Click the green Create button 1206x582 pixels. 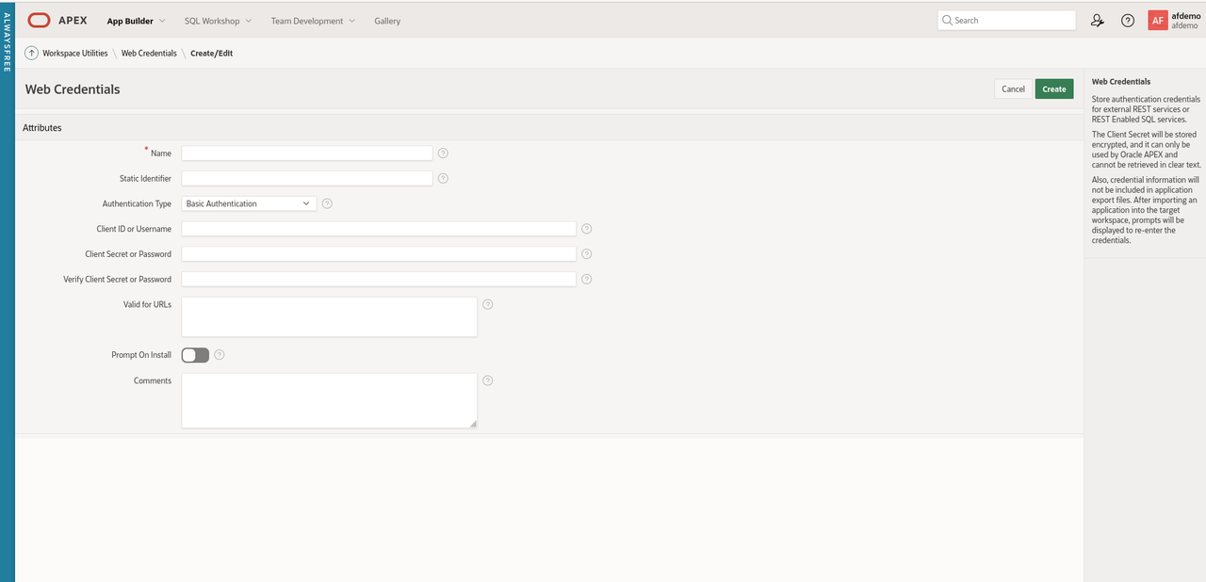point(1053,89)
